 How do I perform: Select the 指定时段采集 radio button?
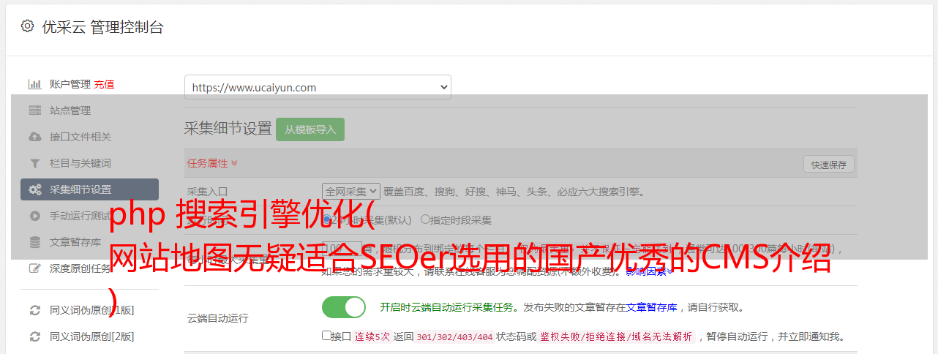pyautogui.click(x=425, y=219)
